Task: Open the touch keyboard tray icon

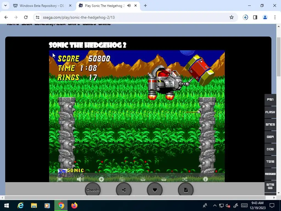Action: pos(244,206)
